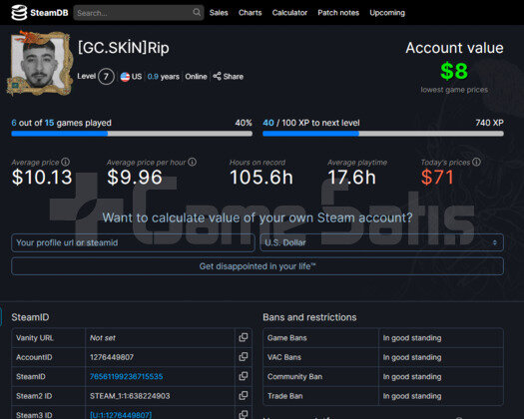Screen dimensions: 524x419
Task: Click the games played progress bar
Action: coord(132,134)
